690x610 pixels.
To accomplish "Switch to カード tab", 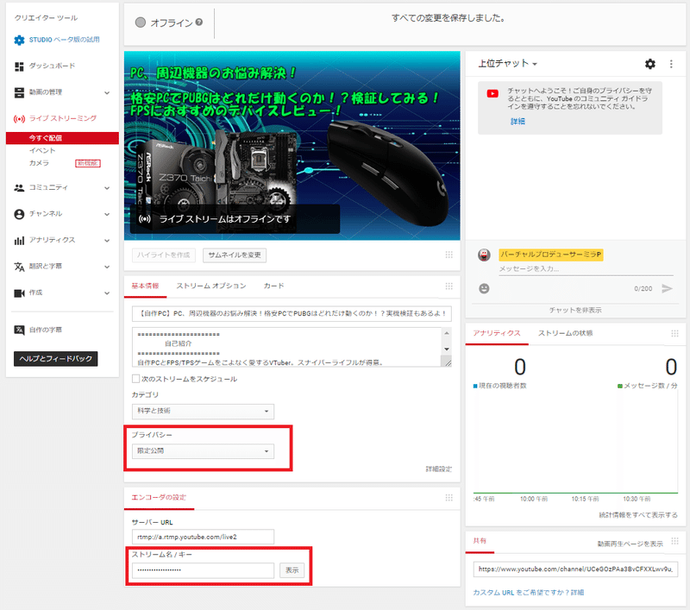I will tap(273, 286).
